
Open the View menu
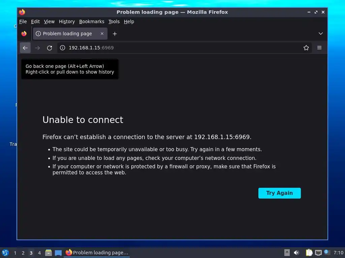click(x=49, y=21)
